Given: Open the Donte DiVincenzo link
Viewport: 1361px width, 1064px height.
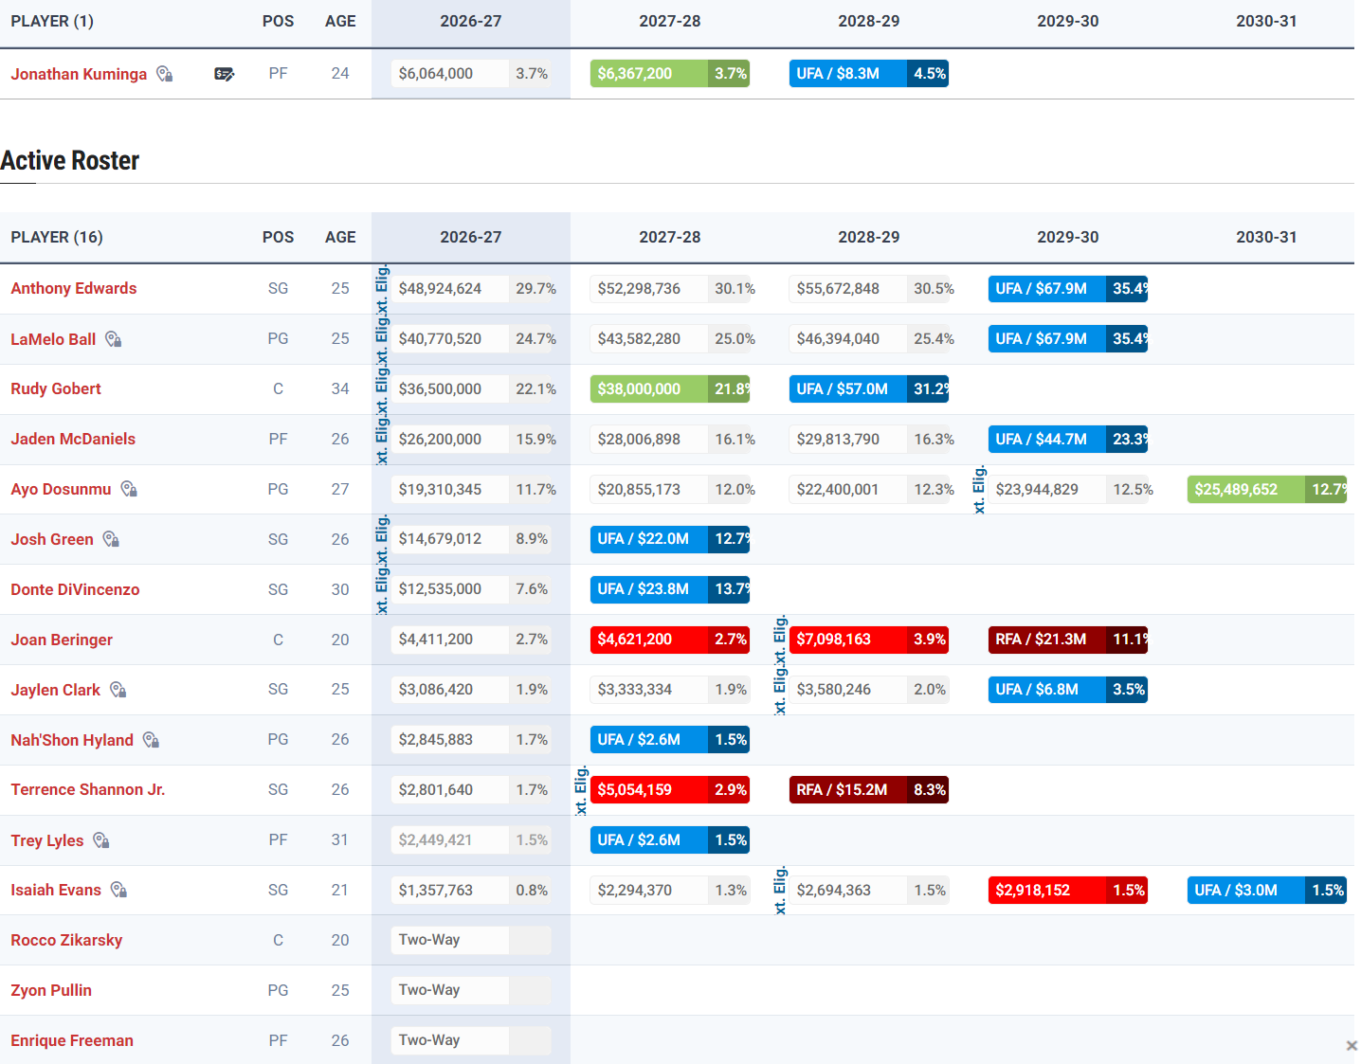Looking at the screenshot, I should click(75, 589).
